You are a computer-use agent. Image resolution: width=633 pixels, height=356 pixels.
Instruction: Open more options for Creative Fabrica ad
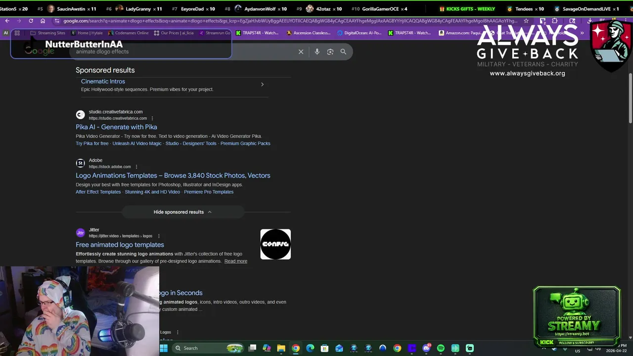tap(152, 118)
